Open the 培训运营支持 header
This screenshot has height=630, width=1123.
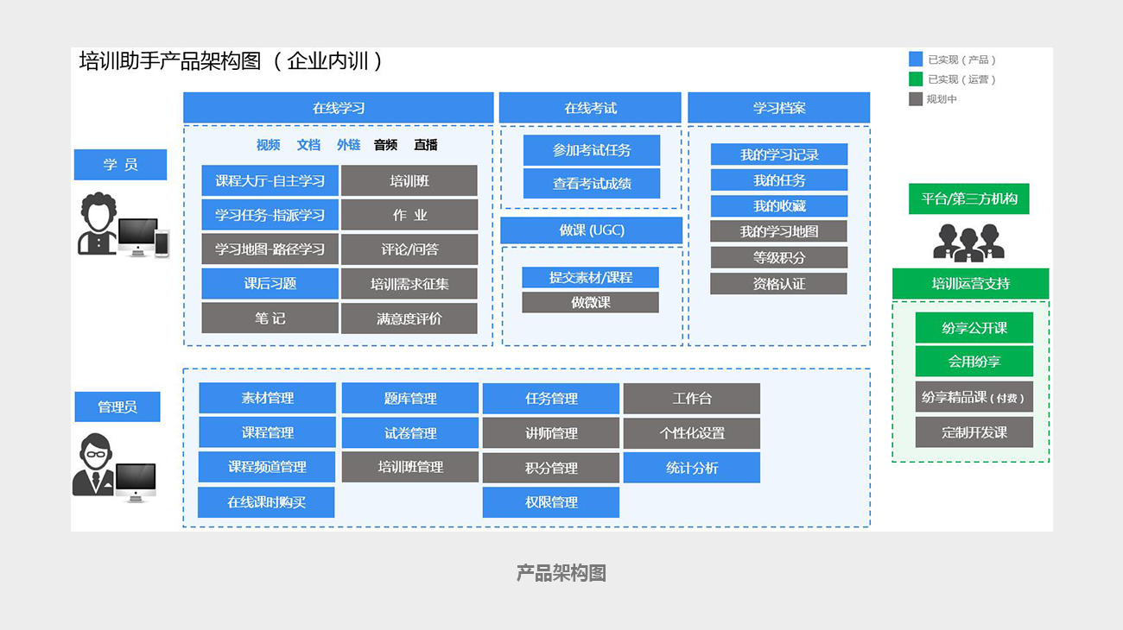(x=970, y=284)
